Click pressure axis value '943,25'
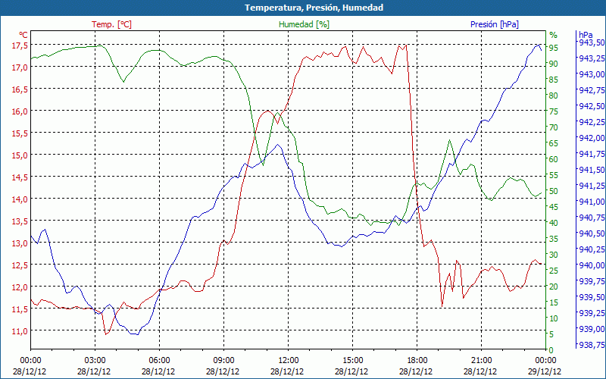This screenshot has height=379, width=606. point(592,58)
